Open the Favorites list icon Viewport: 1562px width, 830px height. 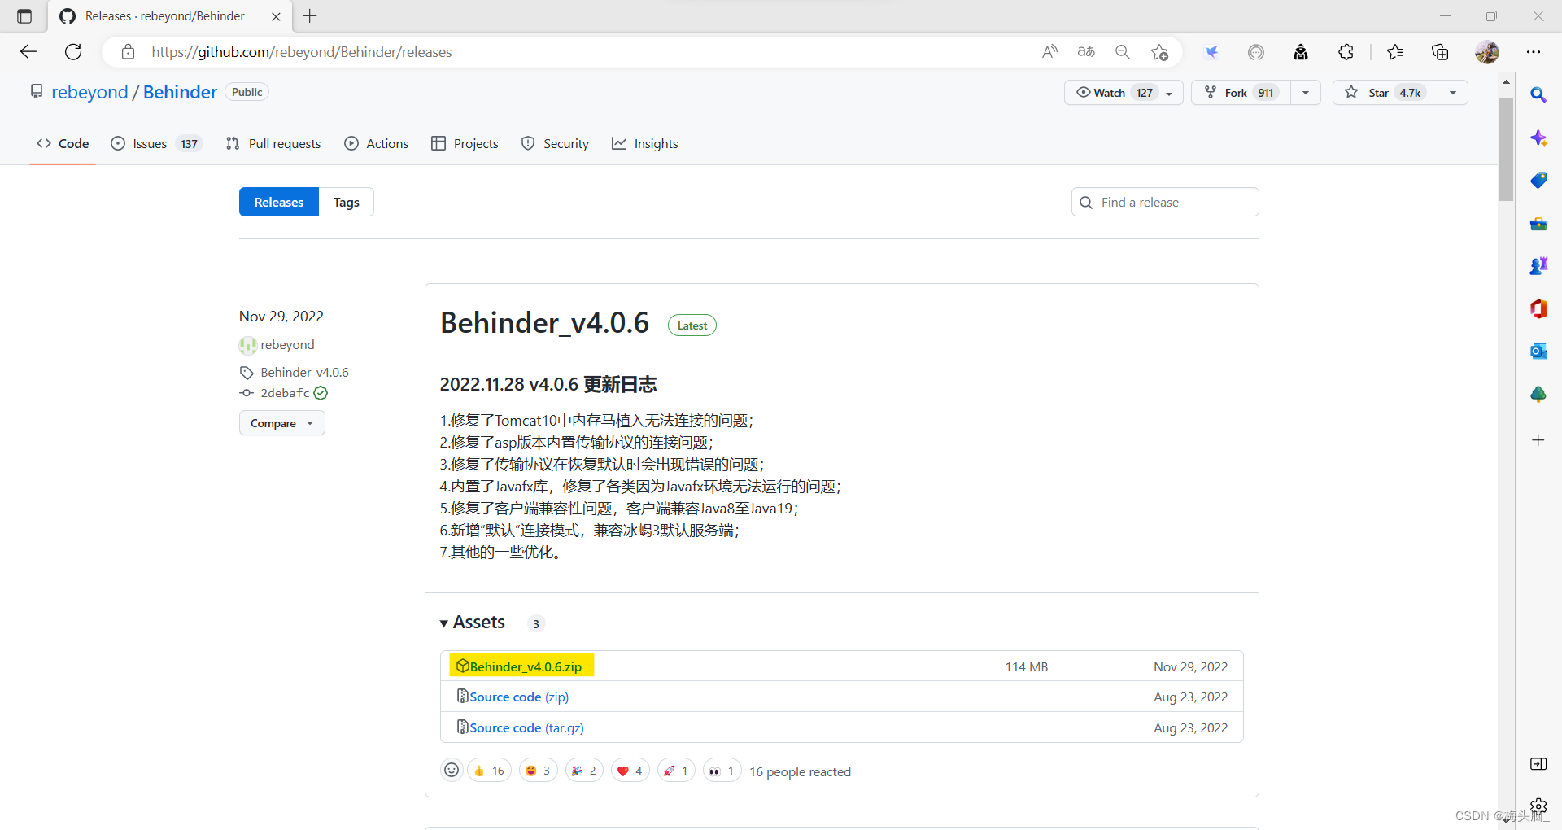click(1395, 52)
